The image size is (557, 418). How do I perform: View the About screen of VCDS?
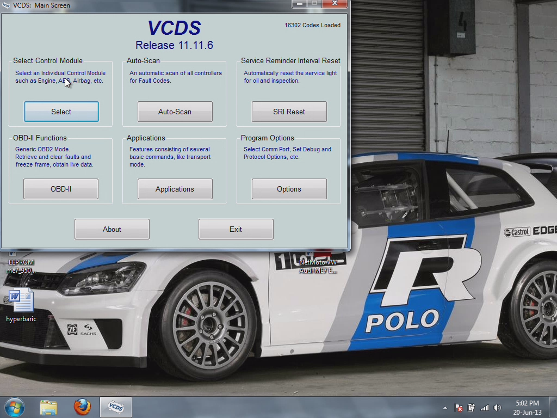pos(112,229)
